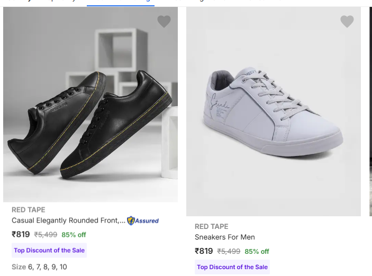Viewport: 372px width, 276px height.
Task: Click the struck-through ₹5,499 price for white sneakers
Action: 229,252
